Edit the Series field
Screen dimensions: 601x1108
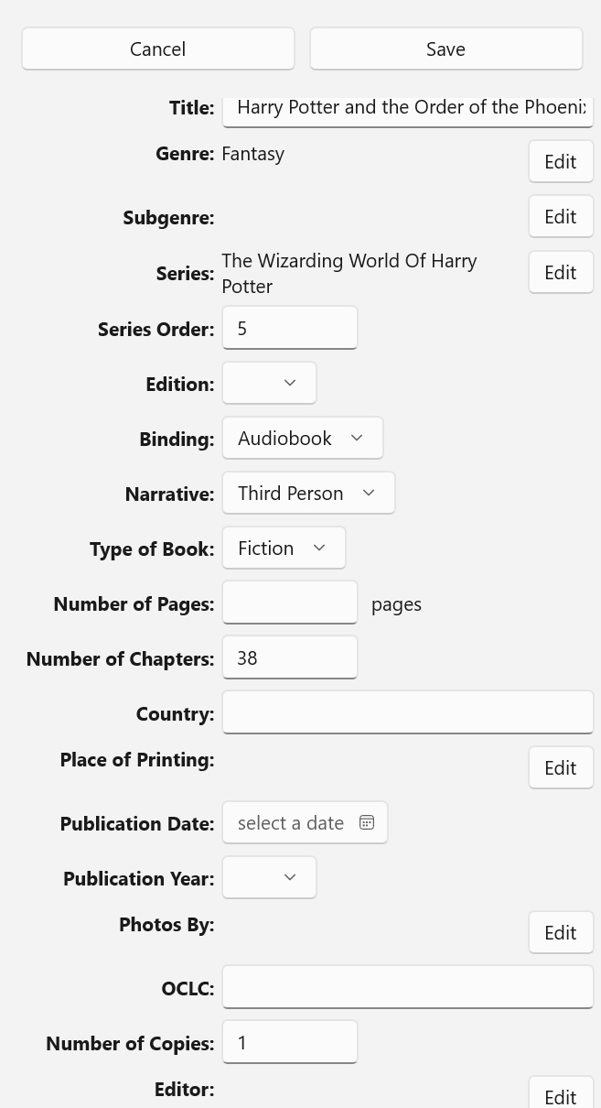(561, 272)
